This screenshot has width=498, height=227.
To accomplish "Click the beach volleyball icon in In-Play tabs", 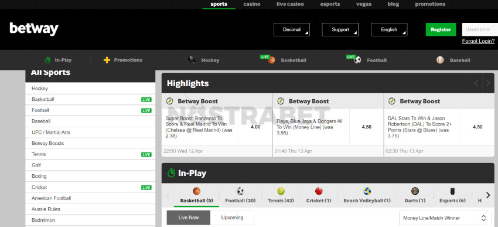I will pyautogui.click(x=367, y=191).
